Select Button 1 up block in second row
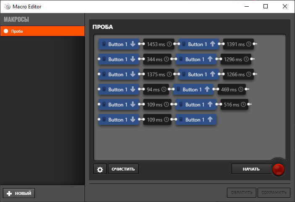 [x=196, y=59]
